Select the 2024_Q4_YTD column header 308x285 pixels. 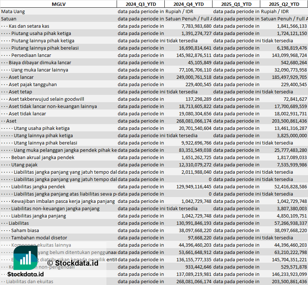pyautogui.click(x=188, y=4)
